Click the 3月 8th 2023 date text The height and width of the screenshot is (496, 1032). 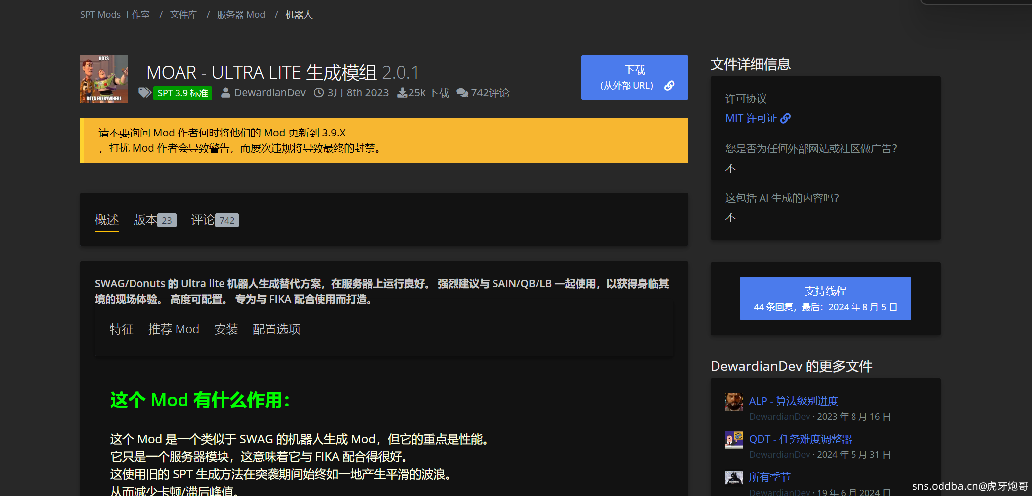point(358,93)
